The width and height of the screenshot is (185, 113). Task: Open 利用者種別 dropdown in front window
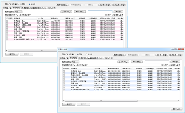(75, 62)
